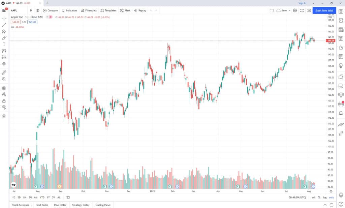Screen dimensions: 345x208
Task: Open the alerts clock panel
Action: pyautogui.click(x=341, y=21)
